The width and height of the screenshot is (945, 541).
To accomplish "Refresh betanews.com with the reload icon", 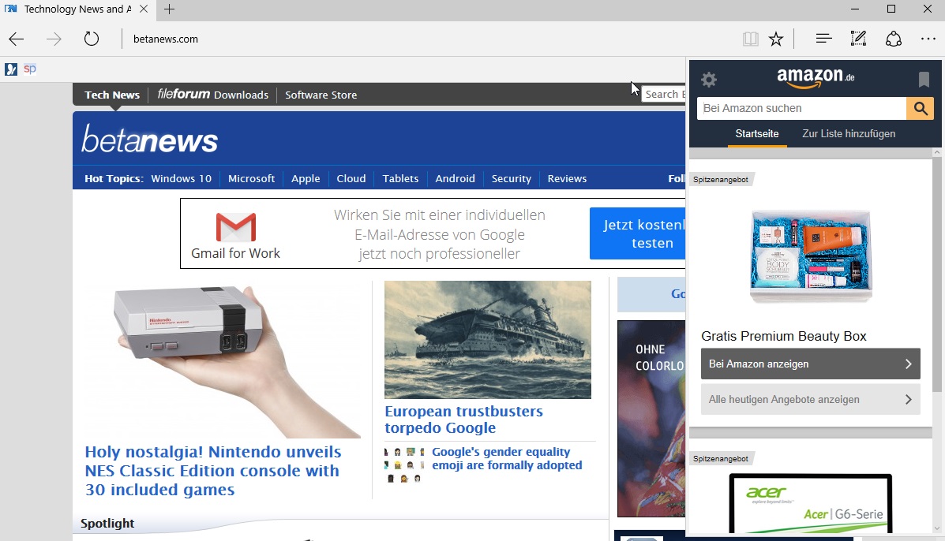I will click(x=90, y=38).
